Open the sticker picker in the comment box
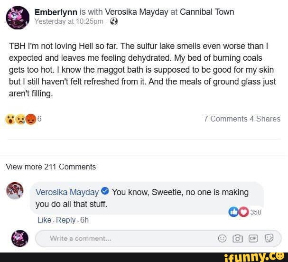The image size is (288, 262). pyautogui.click(x=269, y=238)
